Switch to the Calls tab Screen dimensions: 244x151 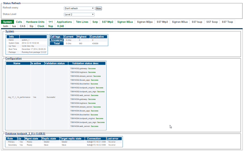point(19,22)
